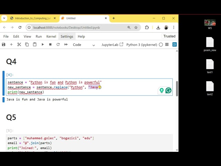Paste cell from clipboard icon
221x166 pixels.
(x=35, y=45)
